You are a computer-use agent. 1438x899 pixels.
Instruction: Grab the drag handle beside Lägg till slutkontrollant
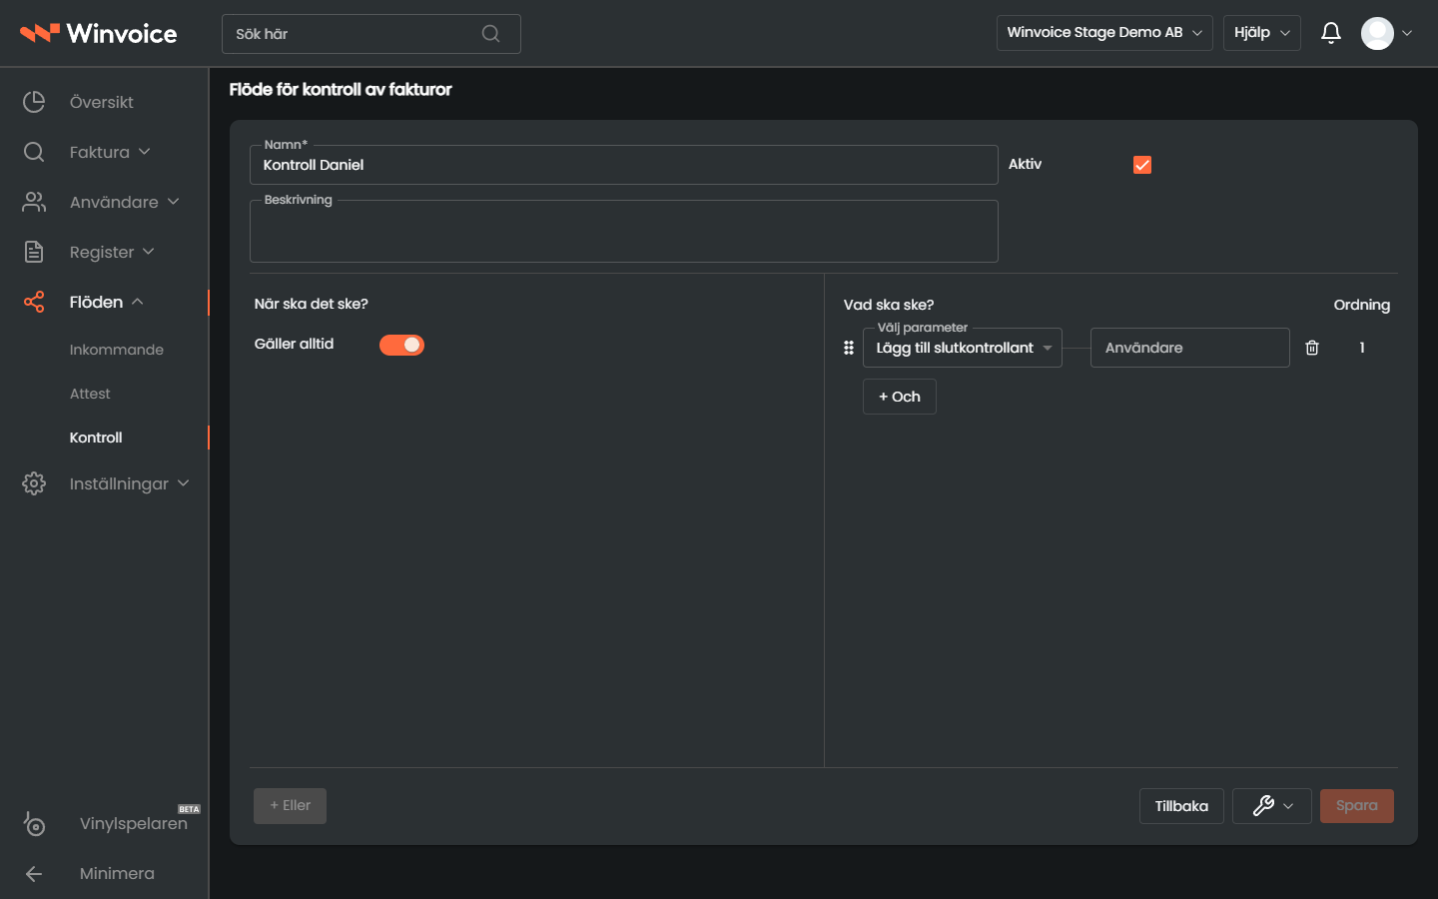coord(849,348)
